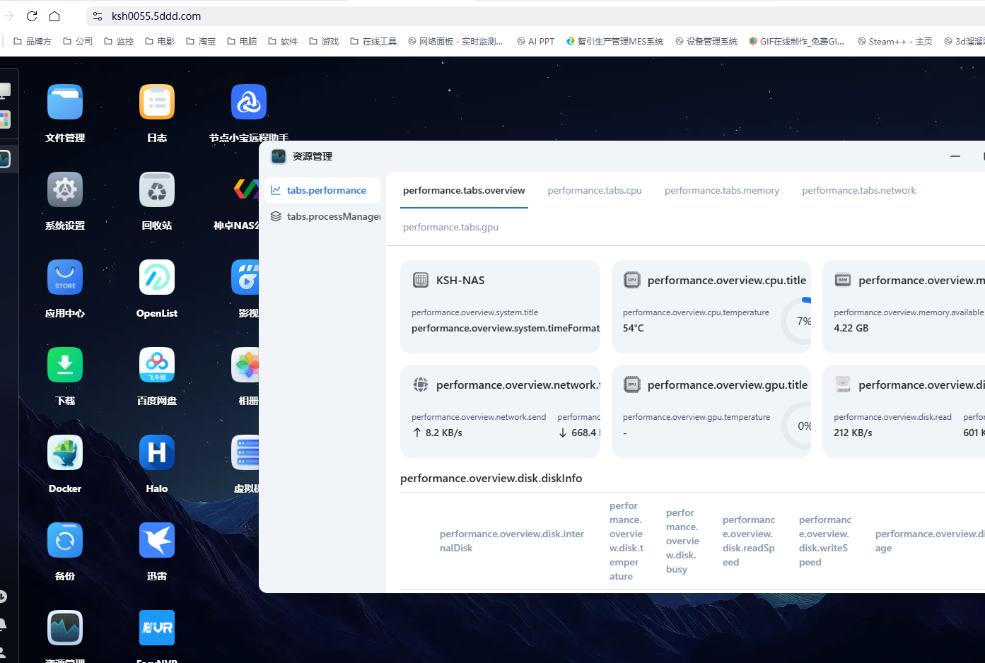Click the browser reload button
This screenshot has width=985, height=663.
coord(32,16)
